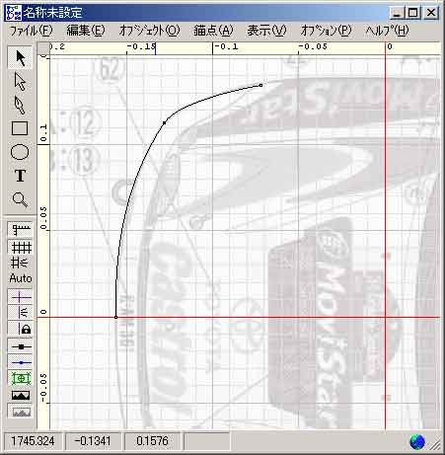Select the Rectangle tool
The image size is (445, 455).
point(20,128)
